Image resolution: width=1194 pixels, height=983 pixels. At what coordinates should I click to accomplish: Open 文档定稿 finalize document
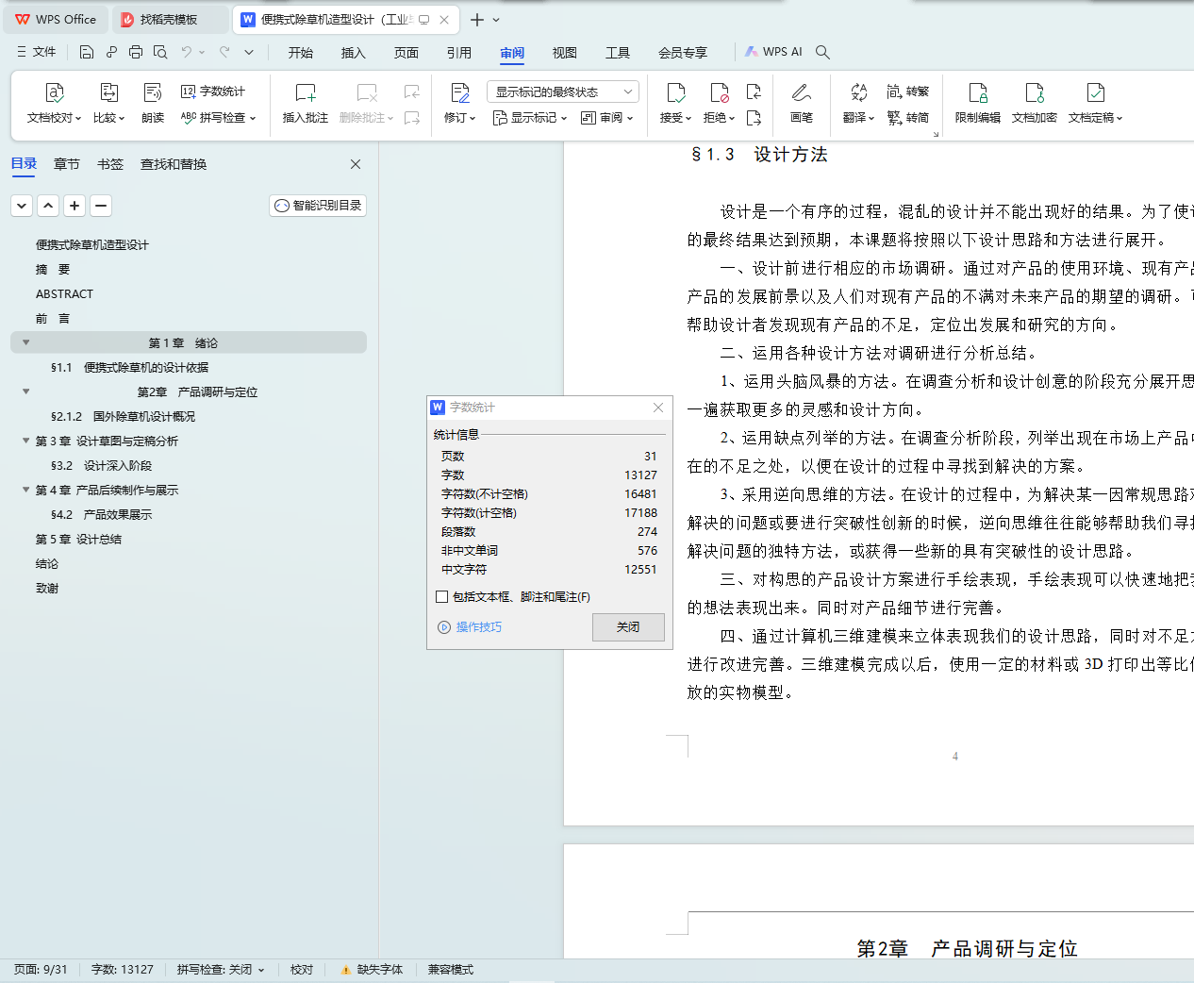(1095, 104)
